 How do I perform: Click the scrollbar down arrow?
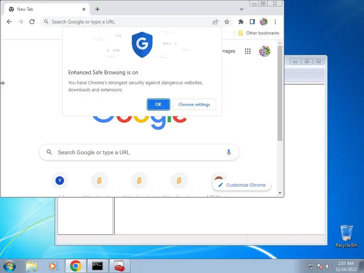point(280,193)
